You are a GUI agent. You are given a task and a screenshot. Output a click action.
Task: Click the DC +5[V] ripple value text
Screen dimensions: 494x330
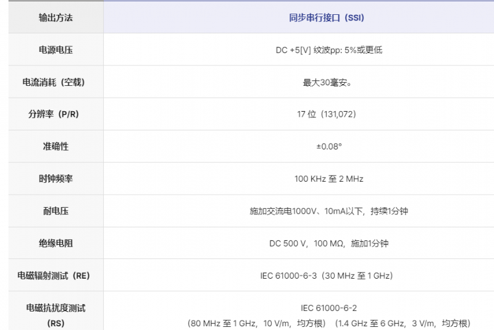[x=329, y=49]
